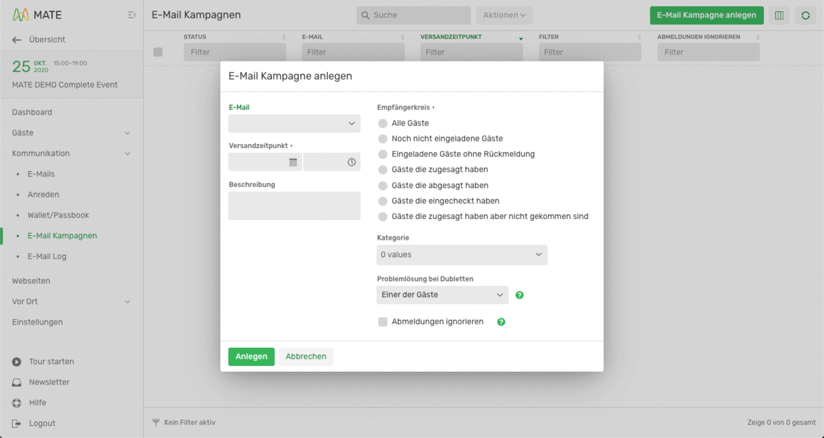Open calendar picker for Versandzeitpunkt
The height and width of the screenshot is (438, 824).
[x=293, y=162]
